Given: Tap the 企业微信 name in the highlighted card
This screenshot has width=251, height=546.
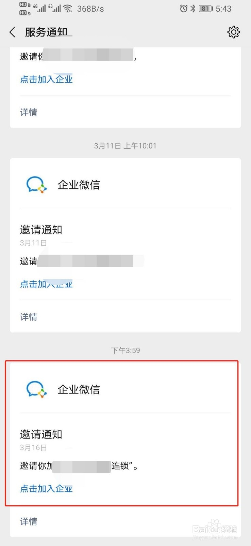Looking at the screenshot, I should (79, 389).
